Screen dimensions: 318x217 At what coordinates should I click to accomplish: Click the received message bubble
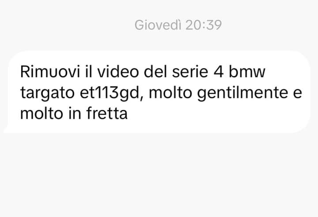[157, 92]
